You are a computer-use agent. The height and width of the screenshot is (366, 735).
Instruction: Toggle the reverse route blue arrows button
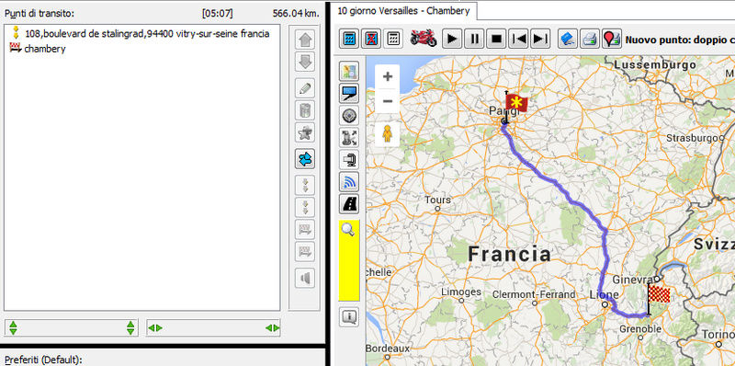(305, 159)
